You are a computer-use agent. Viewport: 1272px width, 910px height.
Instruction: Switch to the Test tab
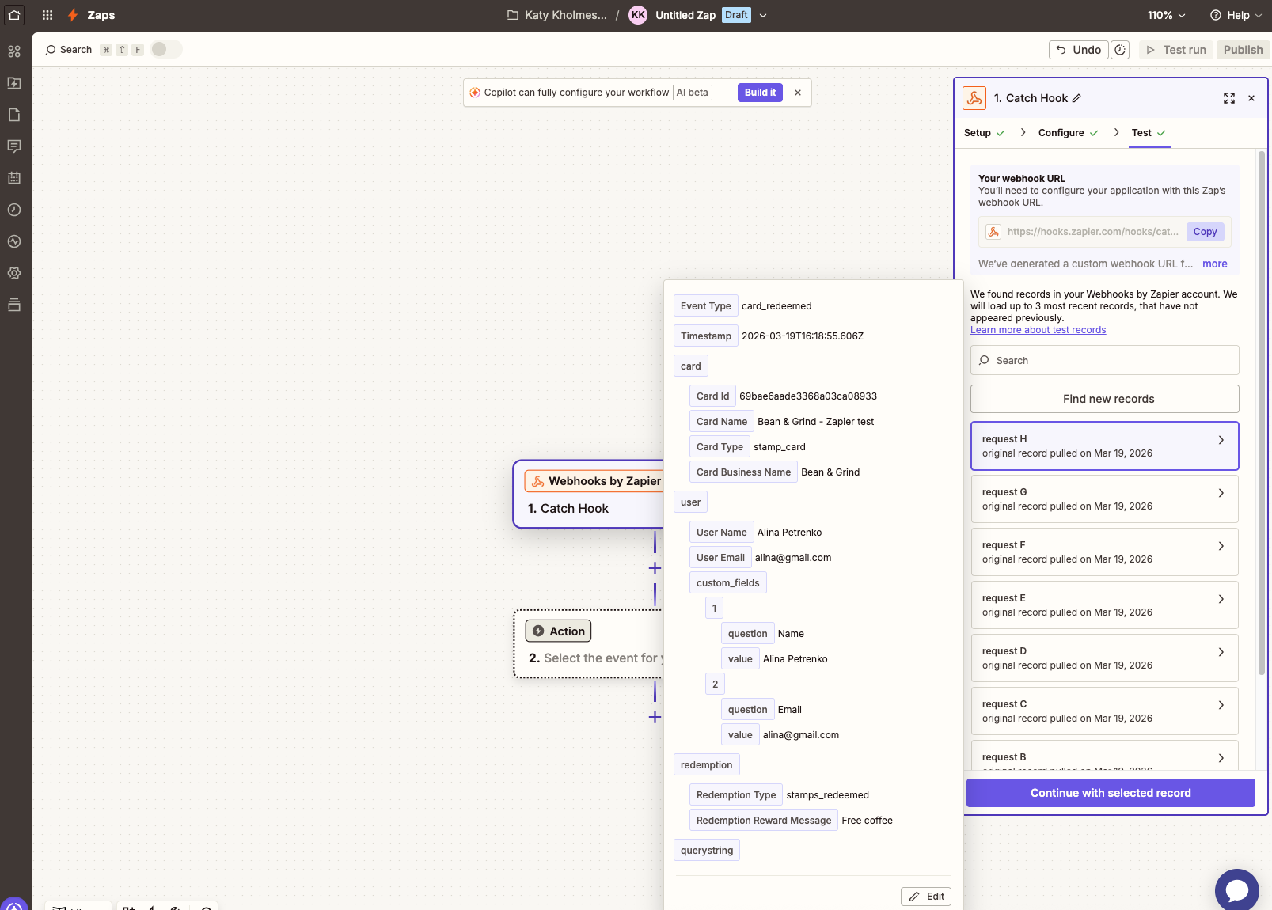click(x=1149, y=133)
